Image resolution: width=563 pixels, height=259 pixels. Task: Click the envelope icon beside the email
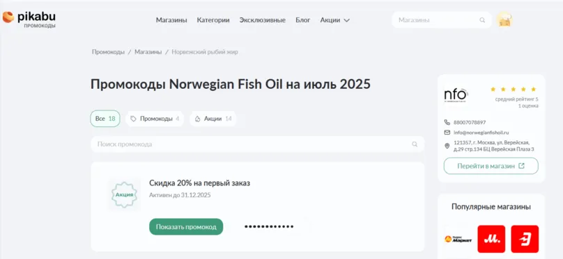tap(447, 133)
